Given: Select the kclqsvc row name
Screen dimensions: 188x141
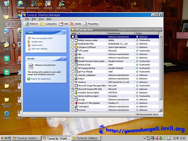Looking at the screenshot, I should pyautogui.click(x=81, y=79).
